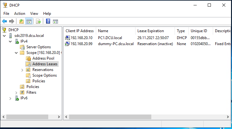
Task: Expand the IPv6 tree node
Action: [10, 98]
